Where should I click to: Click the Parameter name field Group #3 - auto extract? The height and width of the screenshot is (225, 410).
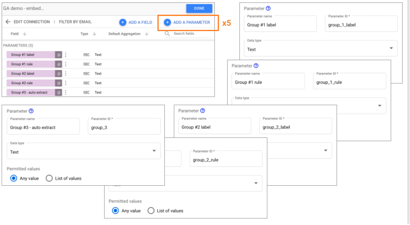coord(43,126)
